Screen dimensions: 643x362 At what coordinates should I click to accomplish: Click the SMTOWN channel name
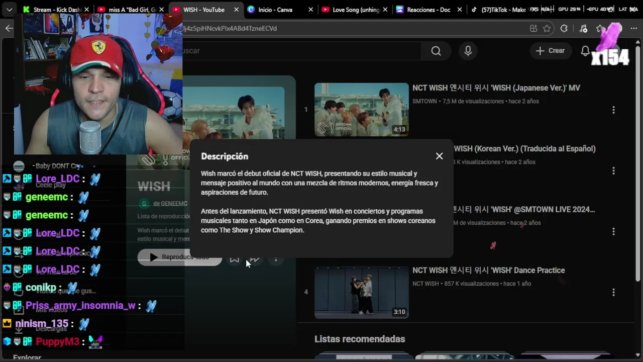pyautogui.click(x=425, y=102)
